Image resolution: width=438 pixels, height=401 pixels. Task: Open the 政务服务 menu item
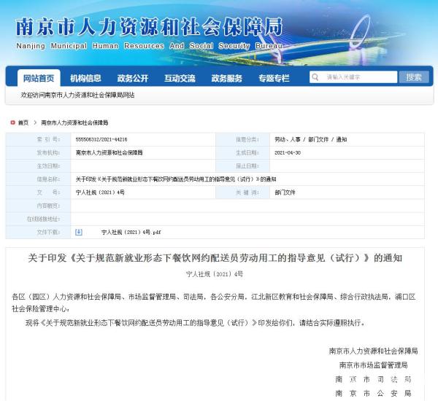pos(226,78)
